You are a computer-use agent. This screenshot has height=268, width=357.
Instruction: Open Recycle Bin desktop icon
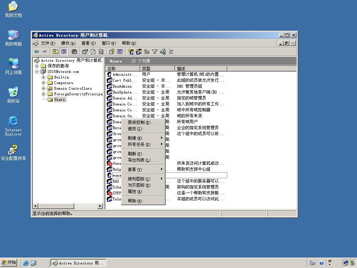[13, 95]
